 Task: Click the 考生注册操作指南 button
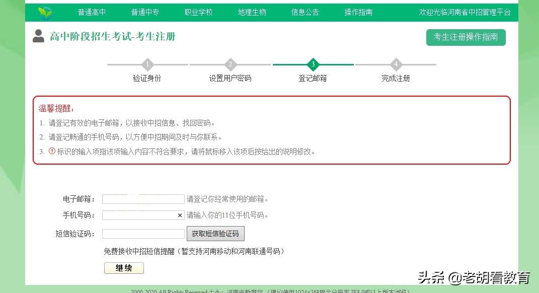point(466,37)
